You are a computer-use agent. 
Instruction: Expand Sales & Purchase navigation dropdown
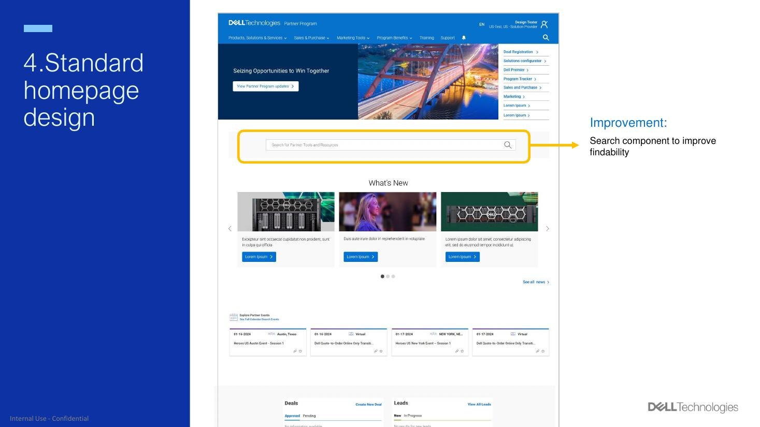[311, 38]
